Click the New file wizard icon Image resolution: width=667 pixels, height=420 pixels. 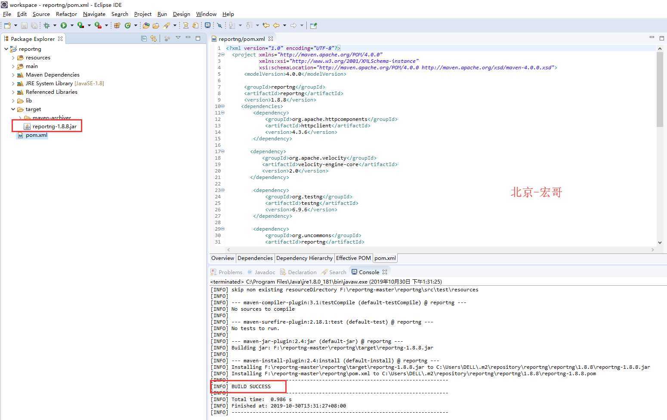(x=7, y=25)
